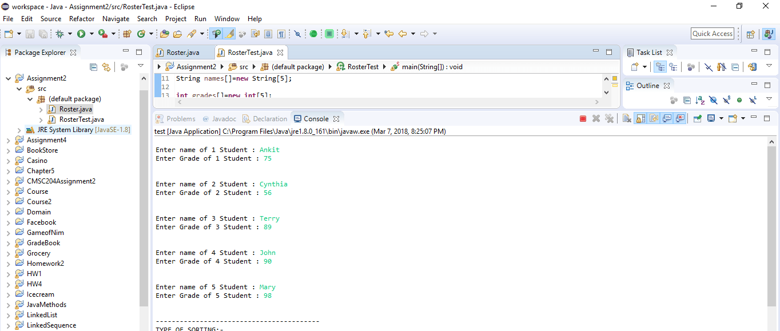Image resolution: width=780 pixels, height=331 pixels.
Task: Click the New Java Class icon
Action: (x=141, y=34)
